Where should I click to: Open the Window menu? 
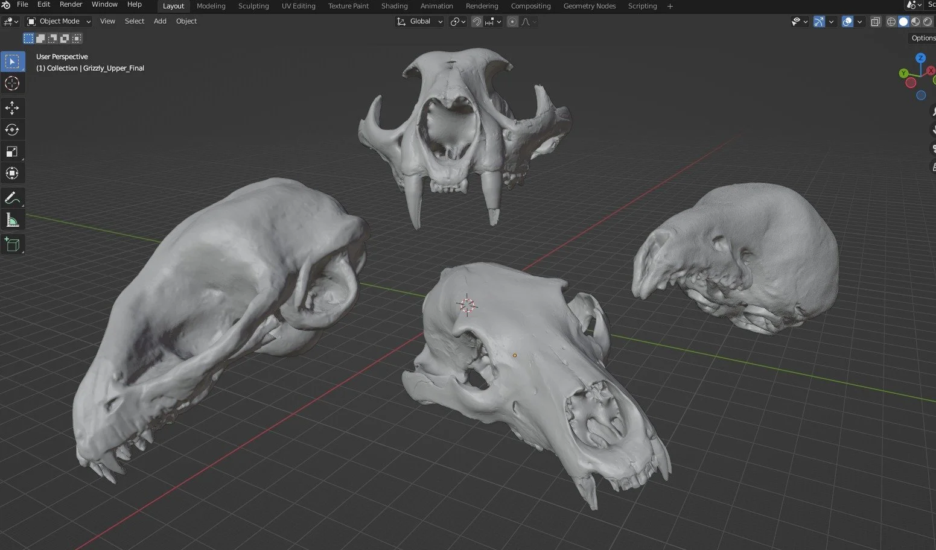pyautogui.click(x=104, y=5)
